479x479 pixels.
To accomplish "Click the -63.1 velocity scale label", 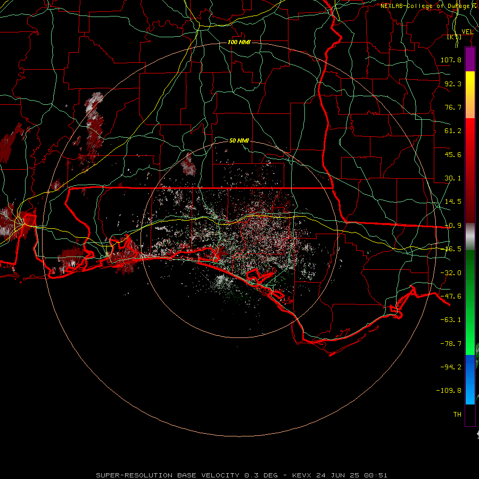I will point(451,320).
